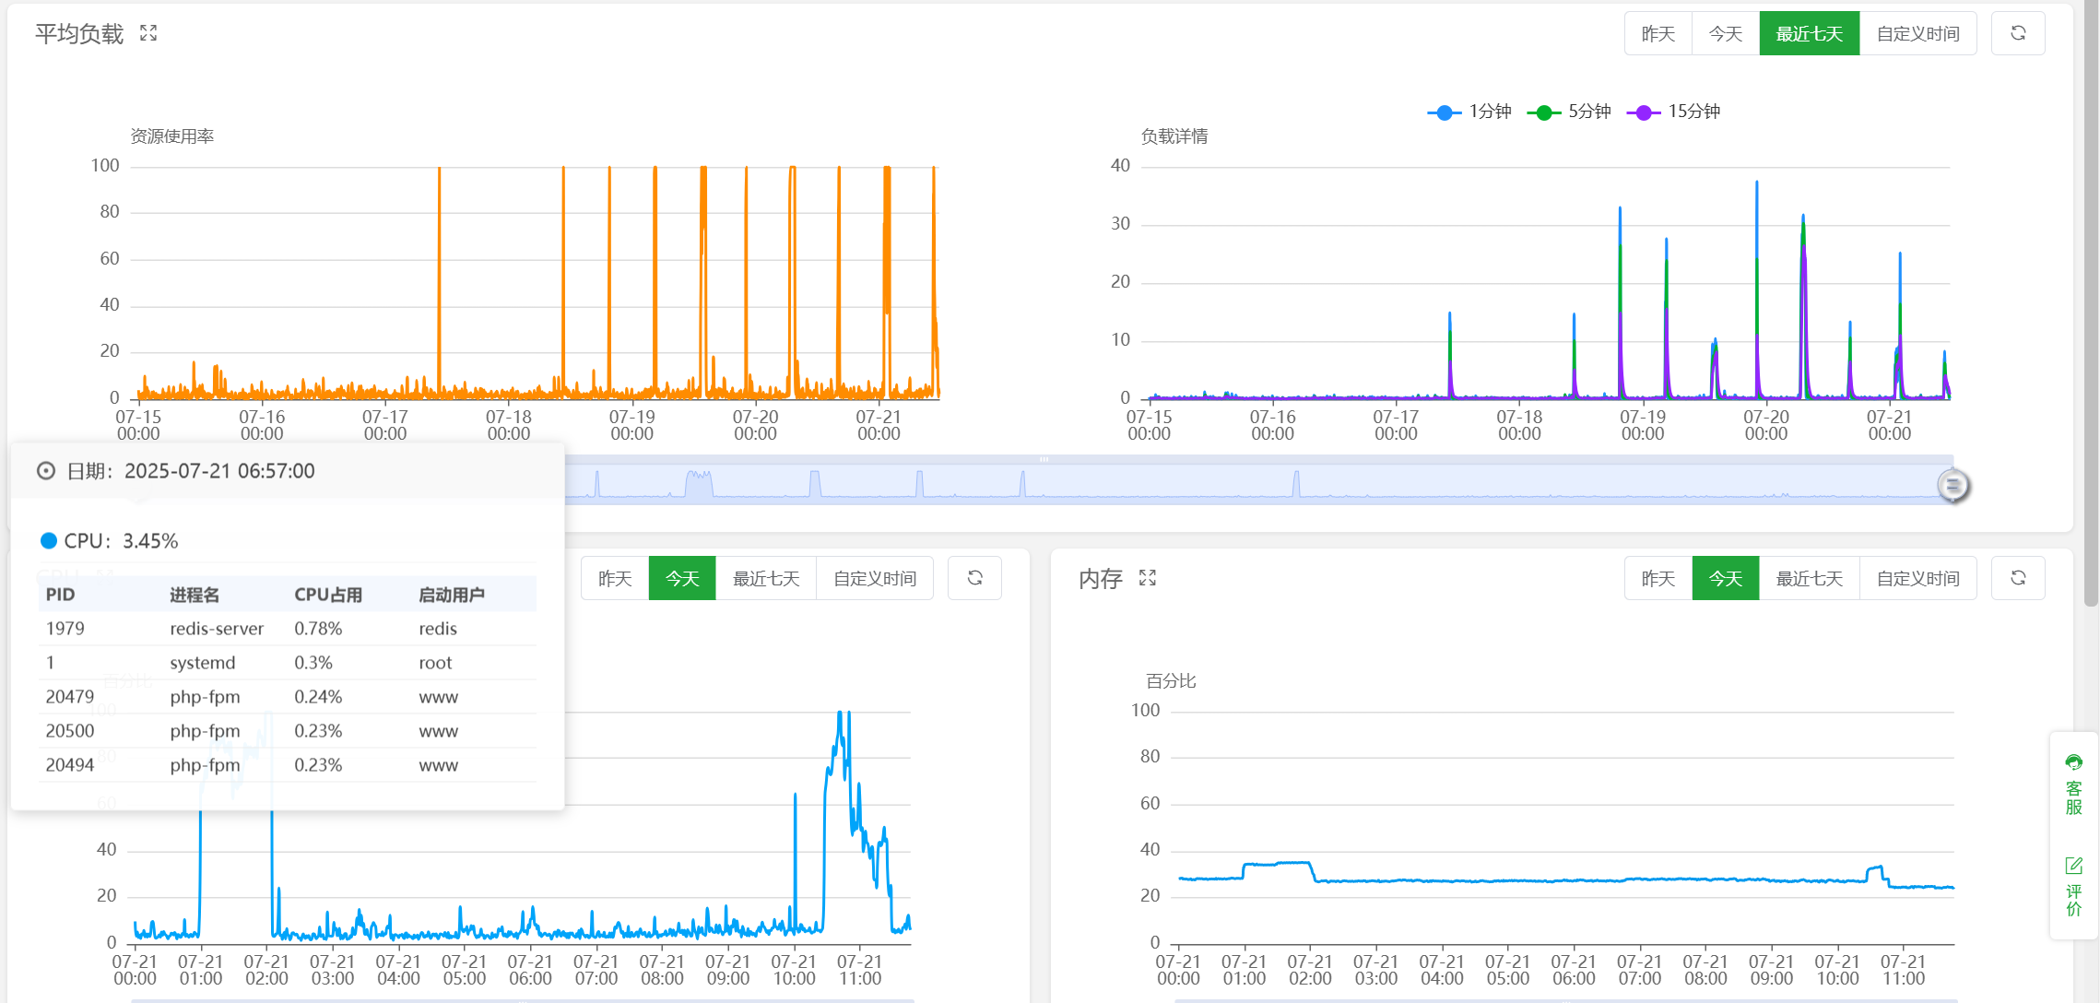This screenshot has height=1003, width=2100.
Task: Open 自定义时间 in the 平均负载 panel
Action: [1917, 33]
